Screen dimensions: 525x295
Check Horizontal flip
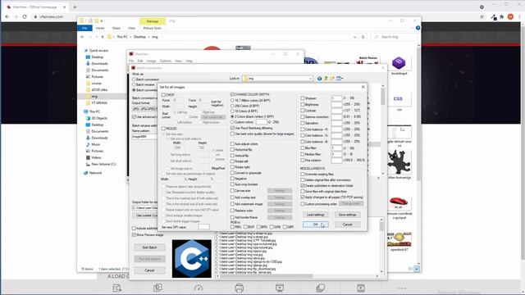click(x=232, y=150)
